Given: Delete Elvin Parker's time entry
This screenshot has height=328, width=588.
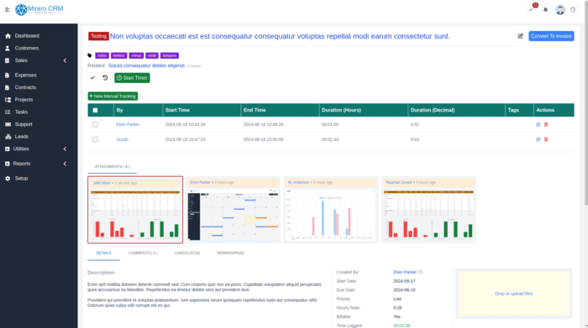Looking at the screenshot, I should click(x=546, y=124).
